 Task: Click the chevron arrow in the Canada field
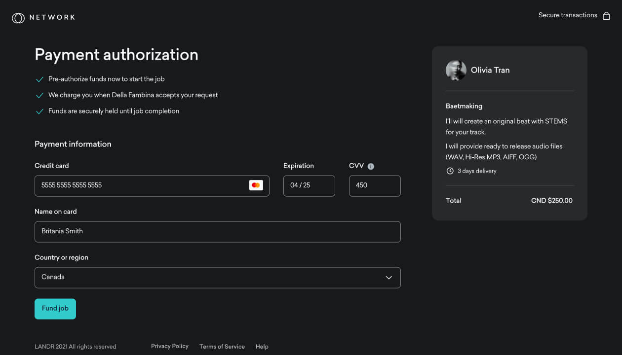389,278
